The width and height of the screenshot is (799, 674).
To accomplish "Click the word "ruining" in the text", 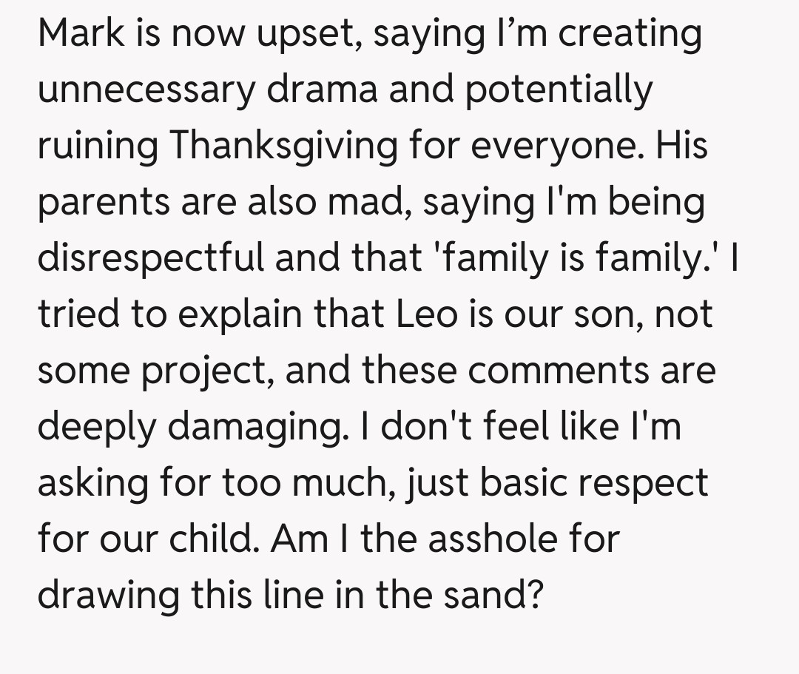I will [98, 146].
